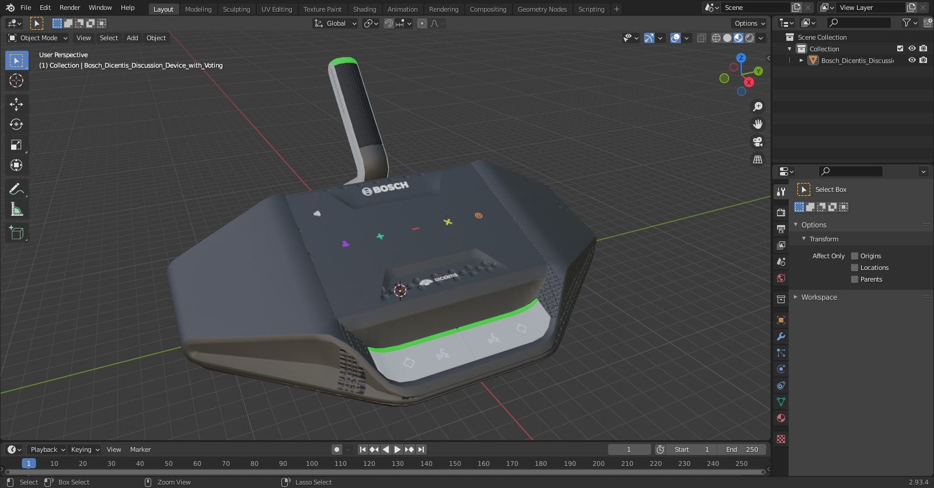934x488 pixels.
Task: Expand the Workspace panel
Action: [796, 297]
